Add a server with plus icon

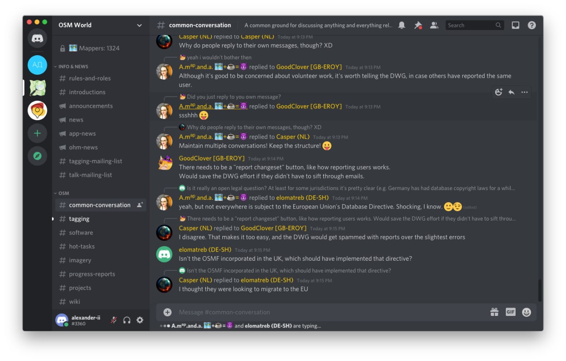coord(38,133)
